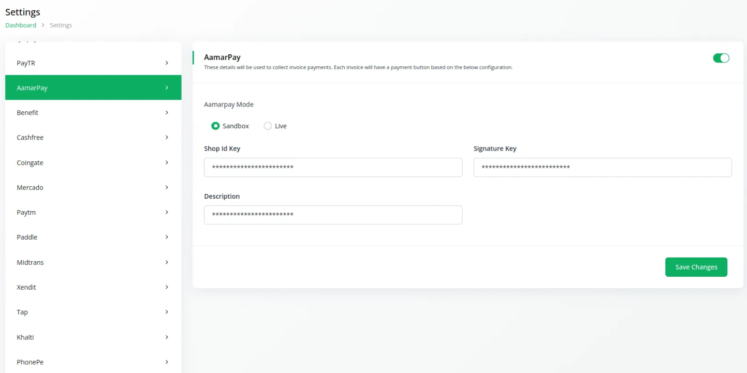Open the Paddle settings menu item

(93, 237)
